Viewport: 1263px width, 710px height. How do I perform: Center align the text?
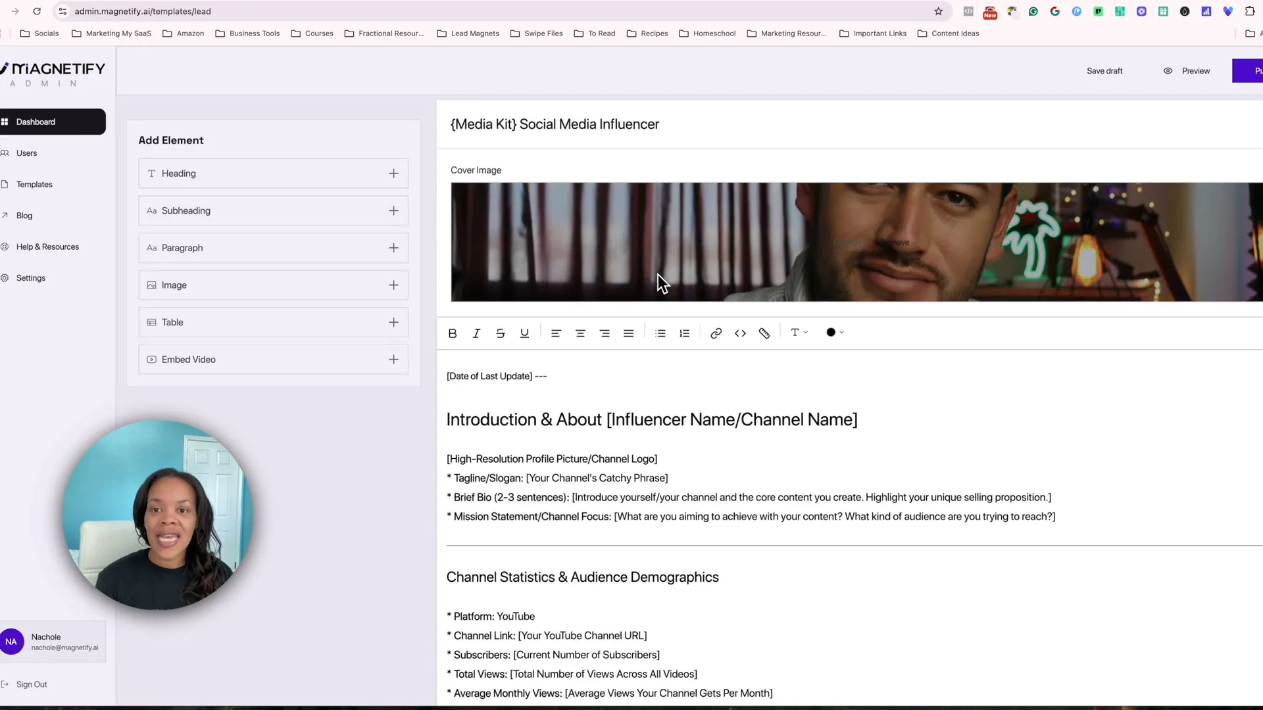(x=580, y=333)
